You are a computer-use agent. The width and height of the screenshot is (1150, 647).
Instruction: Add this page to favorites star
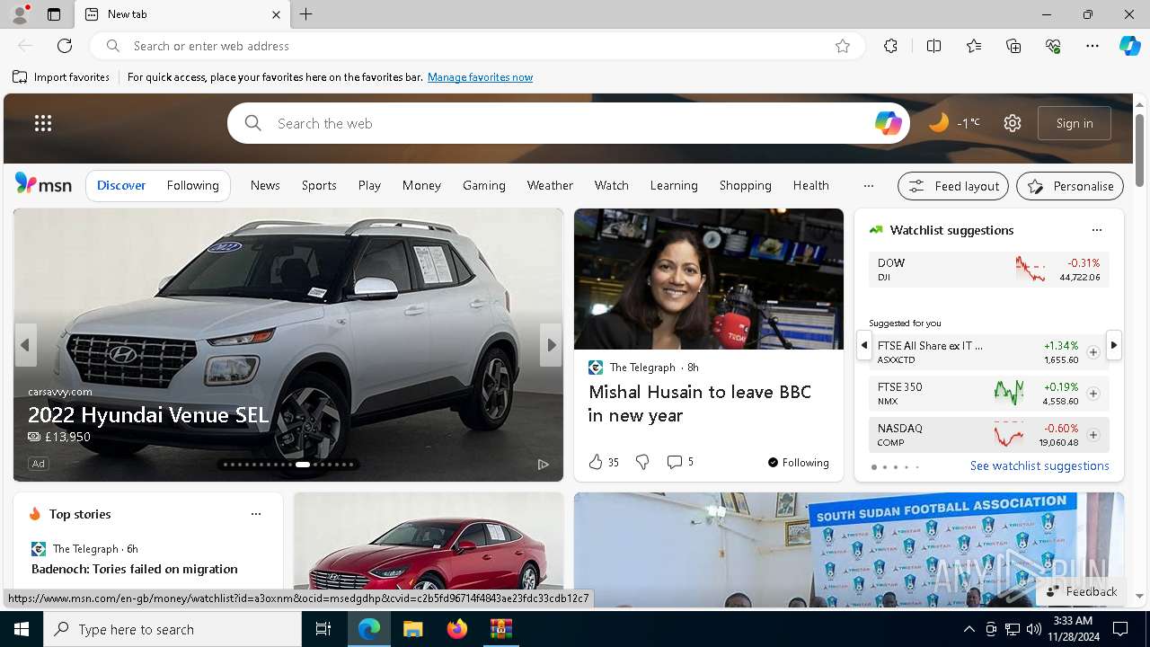tap(843, 46)
